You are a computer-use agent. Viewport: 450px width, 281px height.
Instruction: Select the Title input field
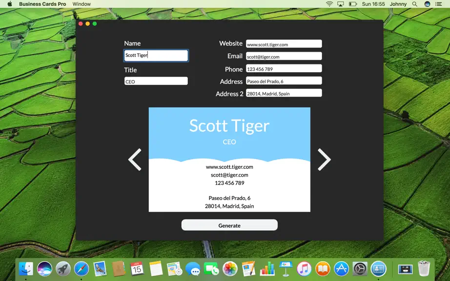coord(156,81)
